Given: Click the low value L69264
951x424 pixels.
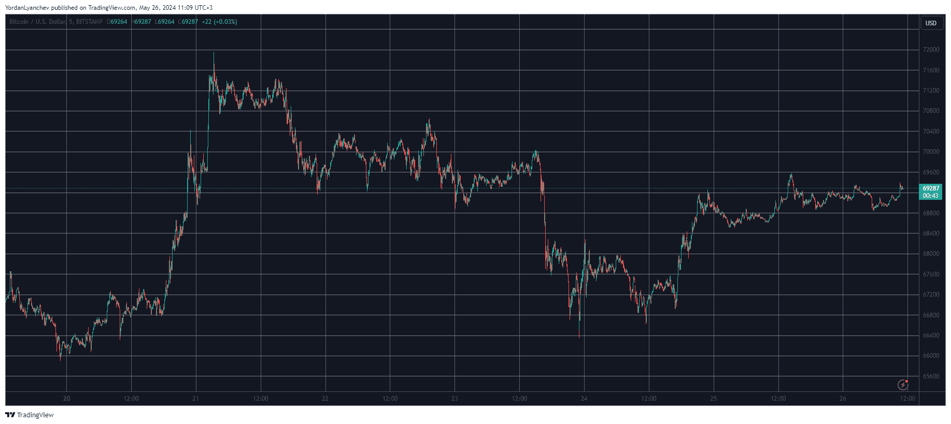Looking at the screenshot, I should point(165,22).
